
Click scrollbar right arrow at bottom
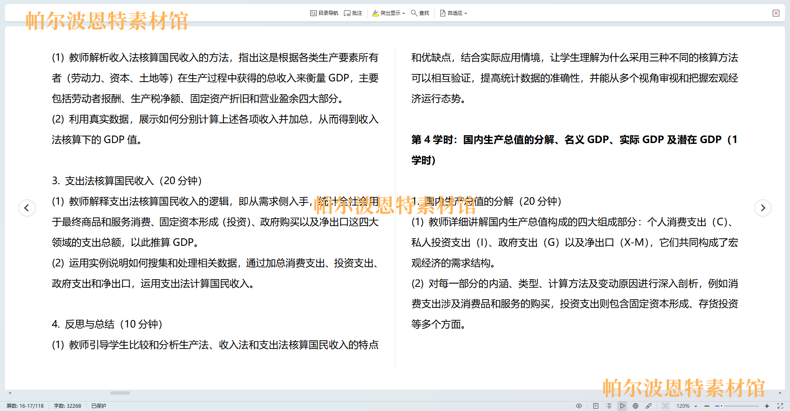pyautogui.click(x=780, y=393)
